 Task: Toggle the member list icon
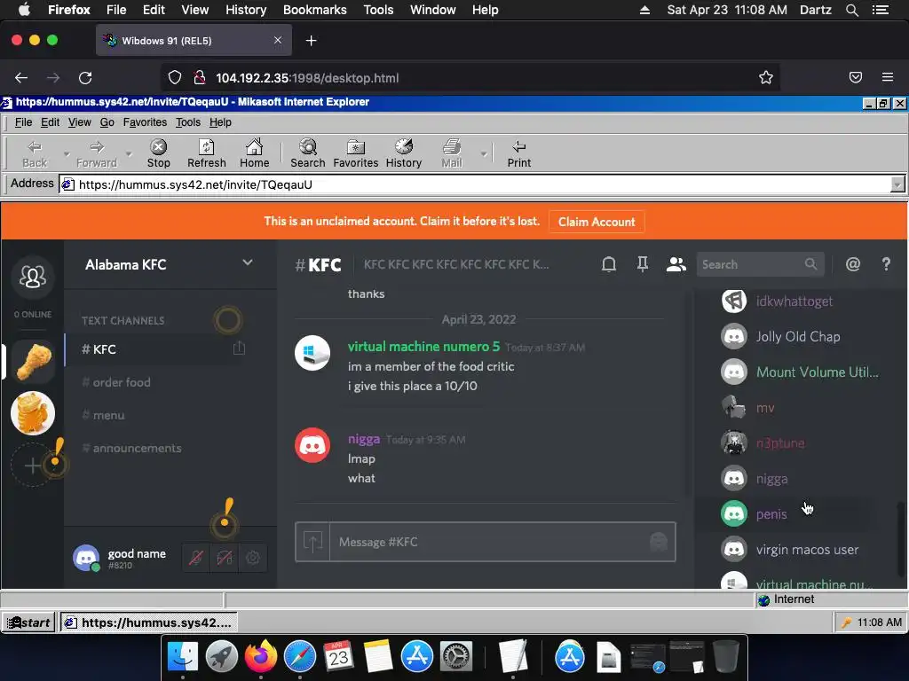[676, 264]
